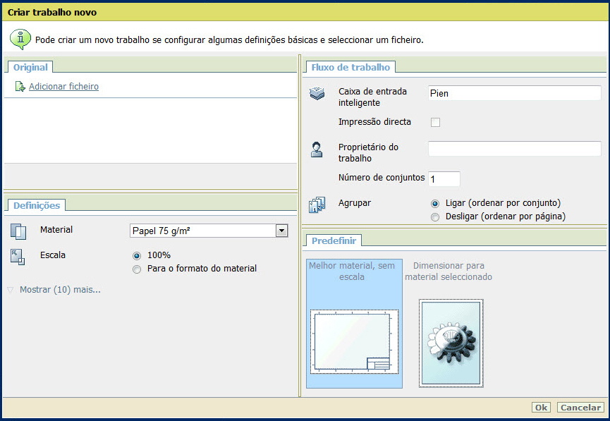Select Desligar (ordenar por página) option
Image resolution: width=610 pixels, height=421 pixels.
click(435, 217)
